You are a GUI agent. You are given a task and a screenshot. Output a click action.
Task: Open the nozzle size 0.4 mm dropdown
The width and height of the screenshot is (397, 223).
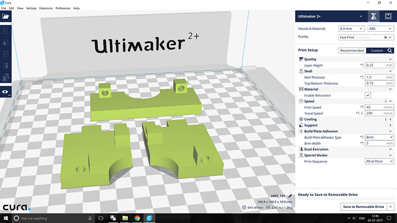pyautogui.click(x=351, y=29)
